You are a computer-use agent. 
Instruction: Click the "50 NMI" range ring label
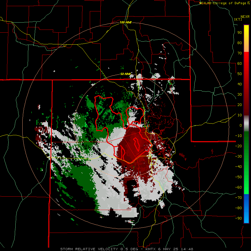pos(126,74)
